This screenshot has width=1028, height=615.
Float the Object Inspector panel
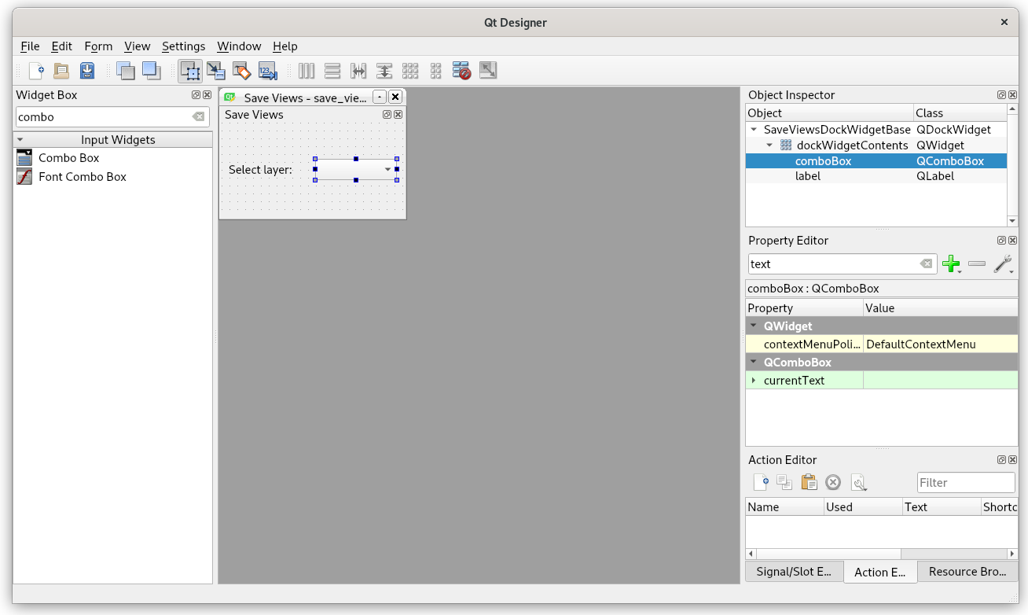tap(1001, 95)
